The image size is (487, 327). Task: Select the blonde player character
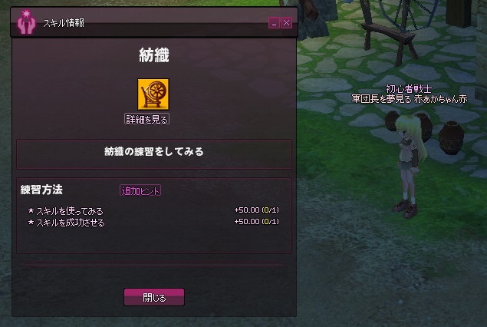click(408, 167)
